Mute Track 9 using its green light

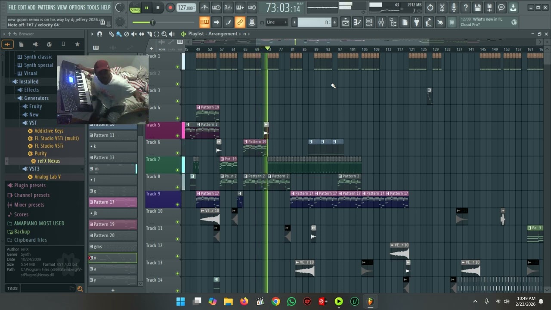coord(177,205)
